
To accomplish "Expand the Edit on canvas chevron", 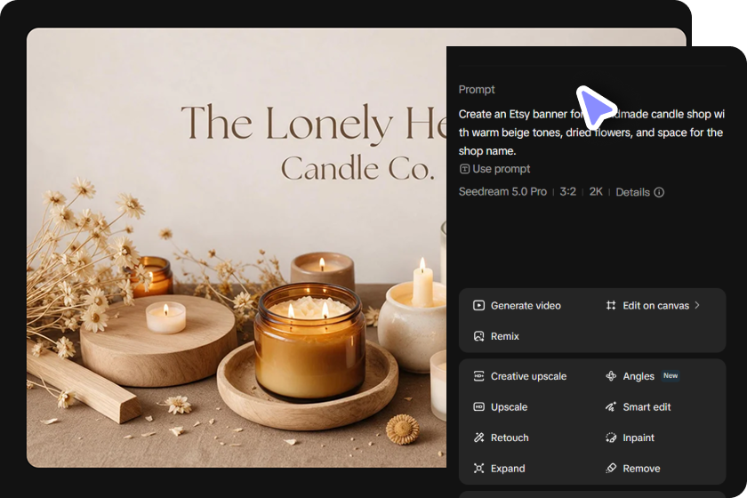I will [697, 305].
